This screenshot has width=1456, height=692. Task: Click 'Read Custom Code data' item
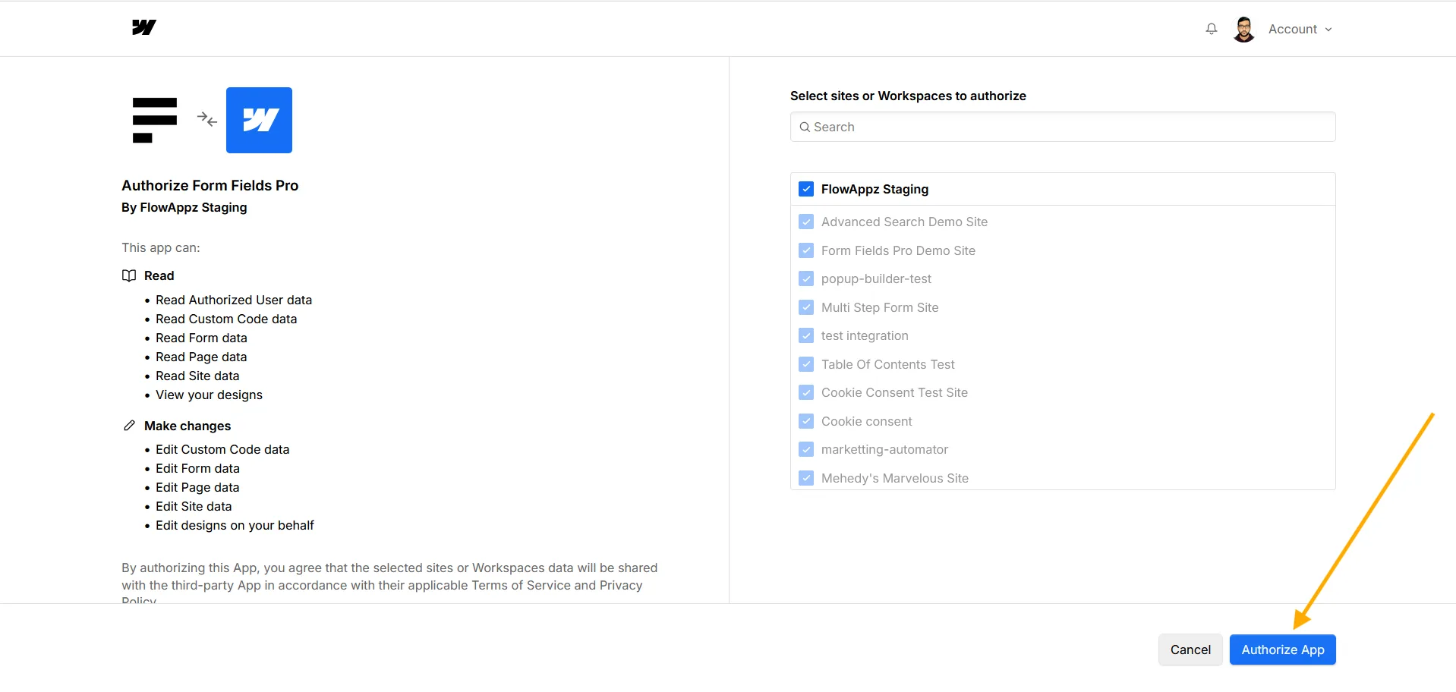coord(226,319)
